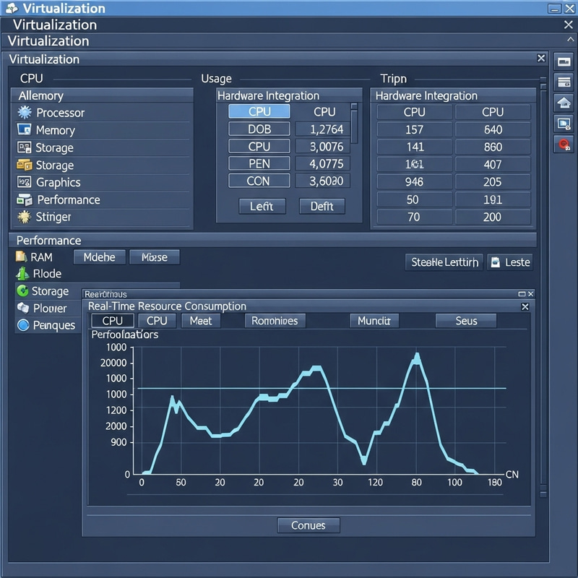This screenshot has width=578, height=578.
Task: Click the RAM icon under Performance
Action: click(21, 256)
